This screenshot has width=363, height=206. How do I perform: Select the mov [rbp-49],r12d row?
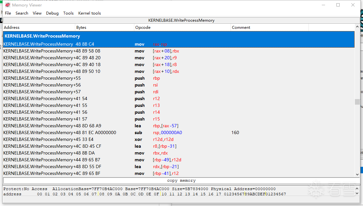[x=179, y=160]
